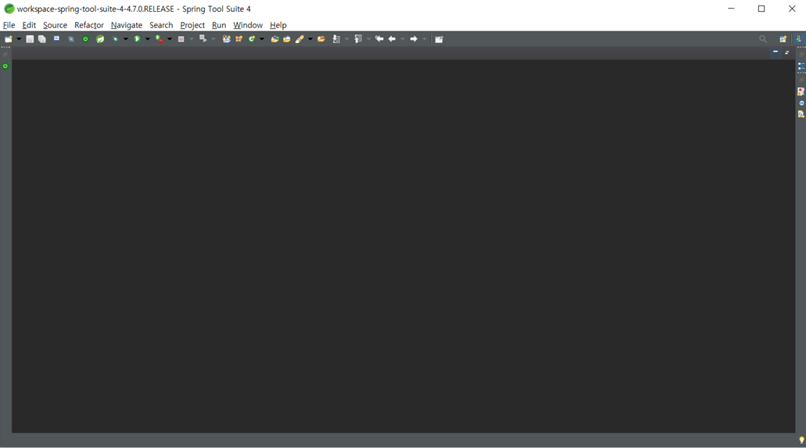The width and height of the screenshot is (806, 448).
Task: Click the Last Edit Location arrow
Action: pyautogui.click(x=379, y=39)
